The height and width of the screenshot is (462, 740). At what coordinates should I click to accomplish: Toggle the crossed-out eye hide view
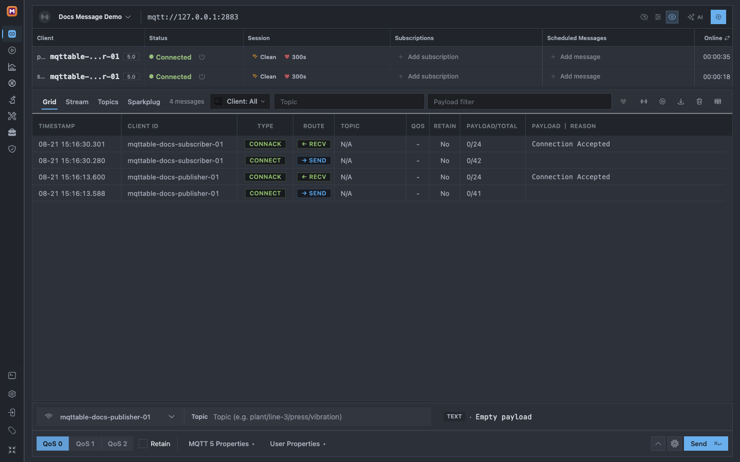(644, 17)
